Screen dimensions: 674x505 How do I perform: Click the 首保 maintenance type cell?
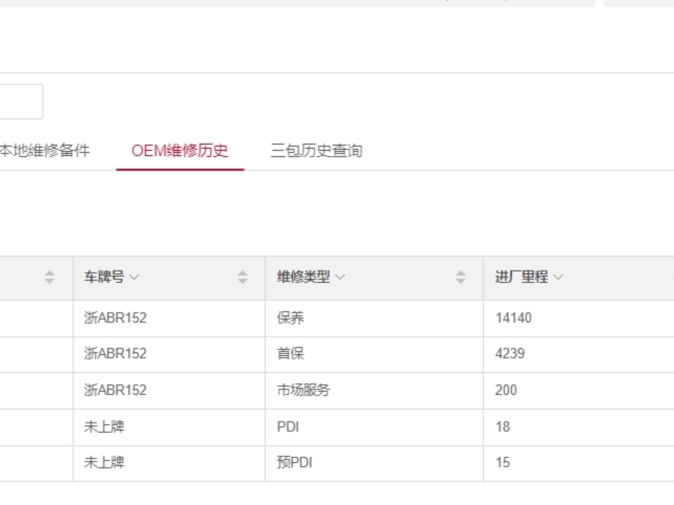point(290,354)
